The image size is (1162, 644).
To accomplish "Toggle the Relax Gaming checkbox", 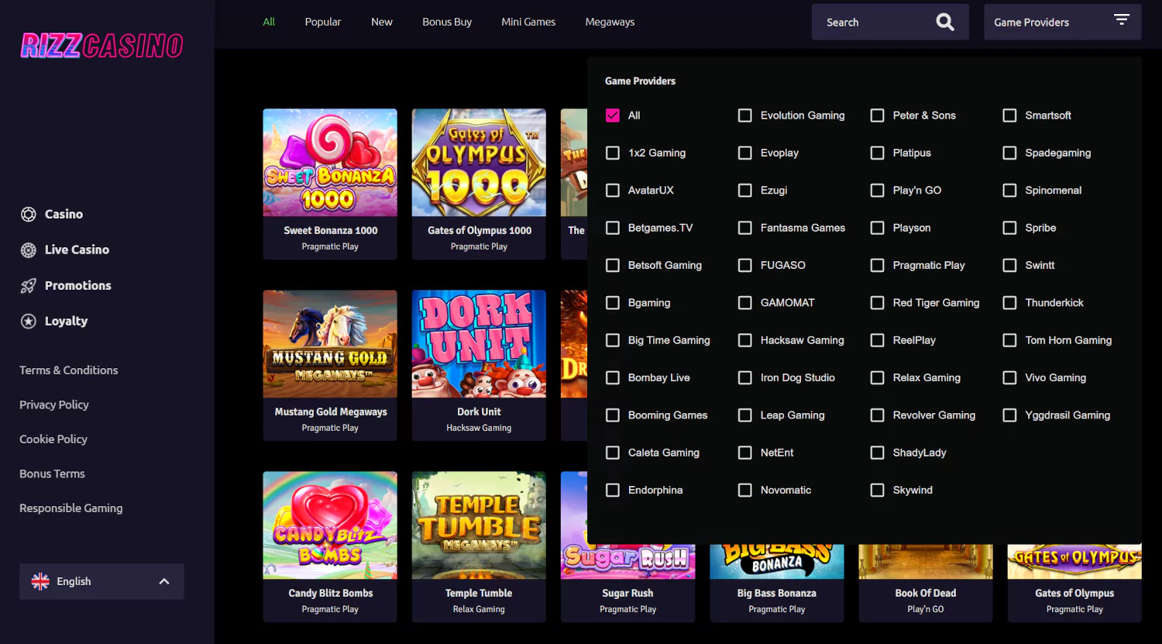I will (x=878, y=378).
